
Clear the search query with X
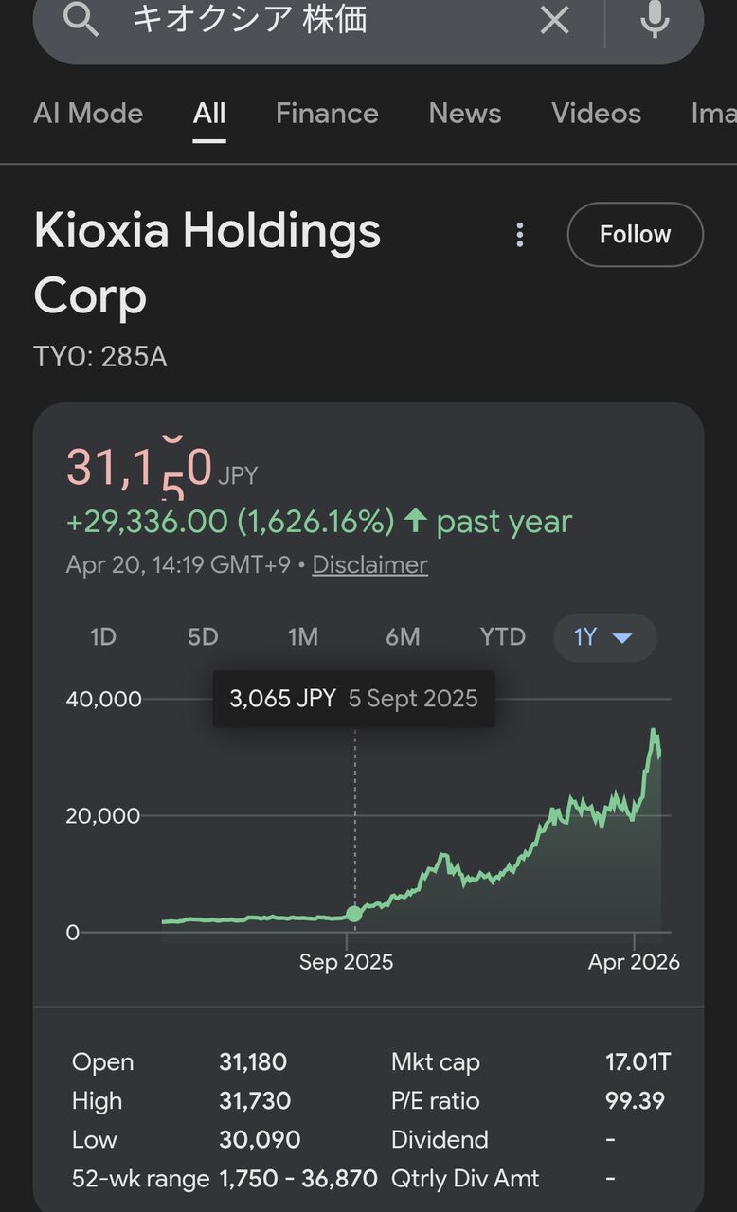554,19
